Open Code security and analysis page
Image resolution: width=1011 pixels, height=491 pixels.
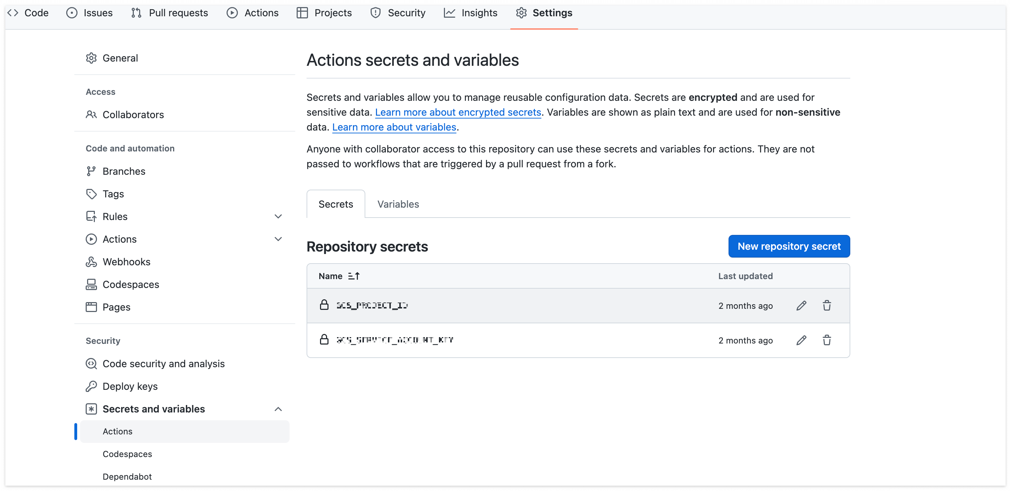pos(163,364)
